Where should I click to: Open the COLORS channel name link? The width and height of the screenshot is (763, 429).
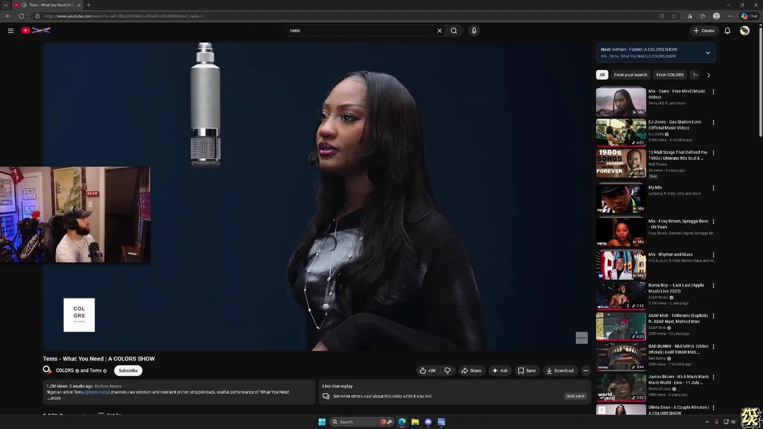[65, 371]
